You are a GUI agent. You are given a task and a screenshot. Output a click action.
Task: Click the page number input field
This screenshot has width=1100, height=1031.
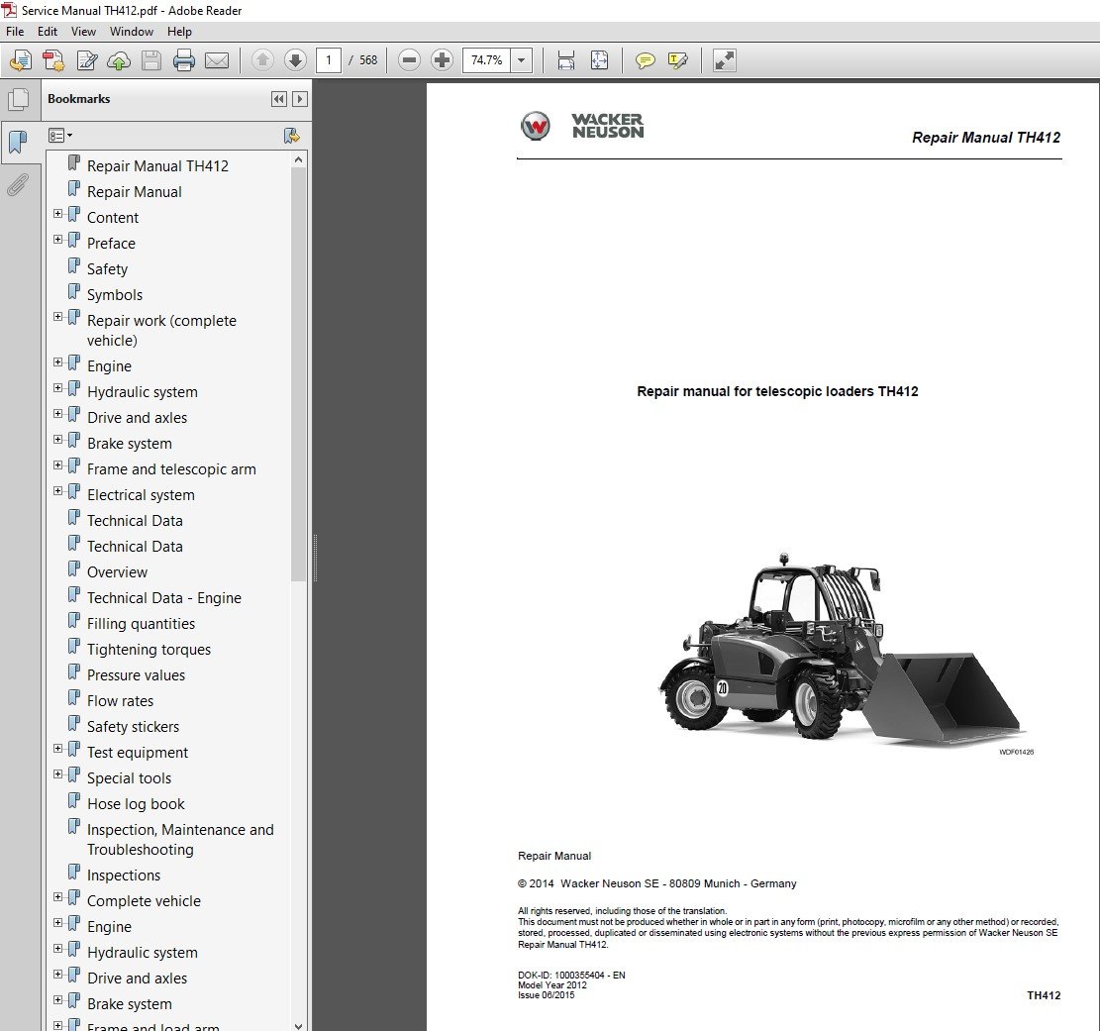[x=330, y=60]
